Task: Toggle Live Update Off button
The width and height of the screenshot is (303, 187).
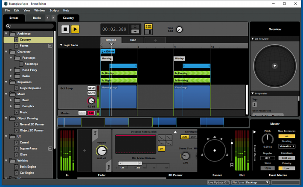Action: point(218,182)
